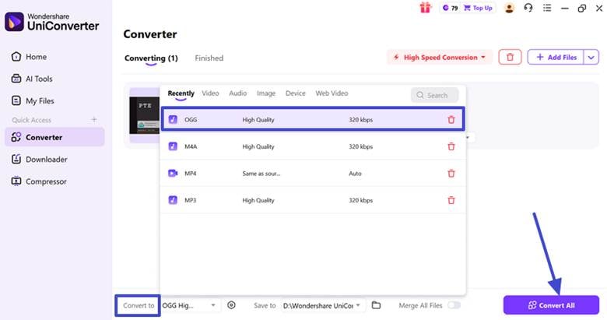Click the MP4 video format icon
607x320 pixels.
(x=173, y=173)
